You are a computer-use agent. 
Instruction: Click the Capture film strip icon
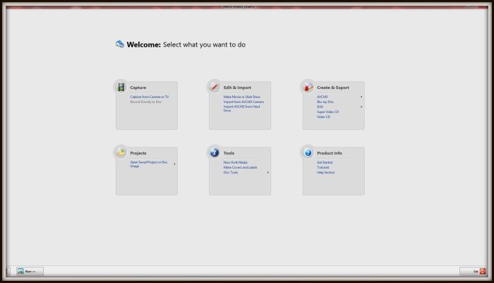coord(121,87)
